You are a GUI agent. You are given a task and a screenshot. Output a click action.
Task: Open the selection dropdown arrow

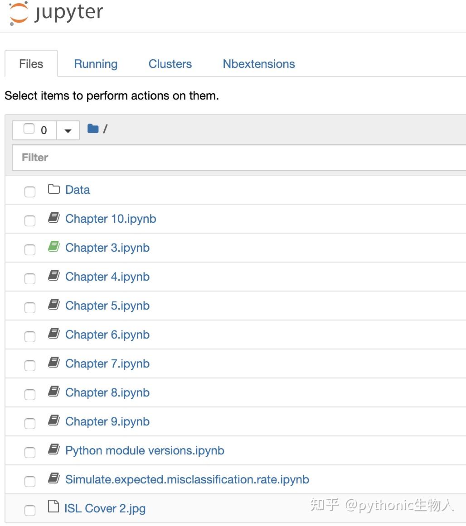(68, 130)
